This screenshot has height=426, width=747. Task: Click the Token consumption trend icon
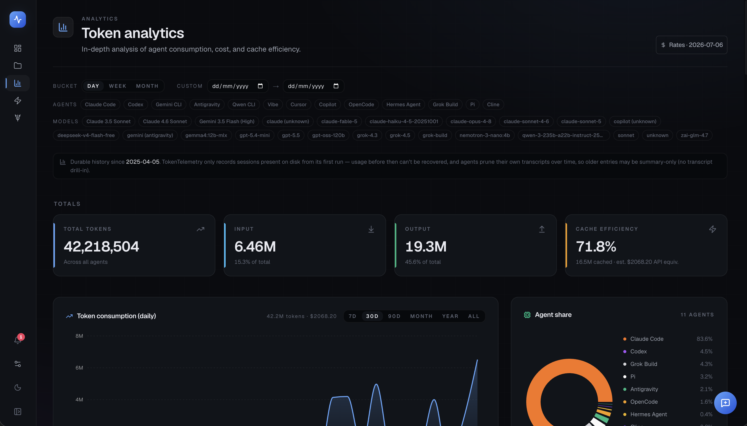pyautogui.click(x=69, y=316)
